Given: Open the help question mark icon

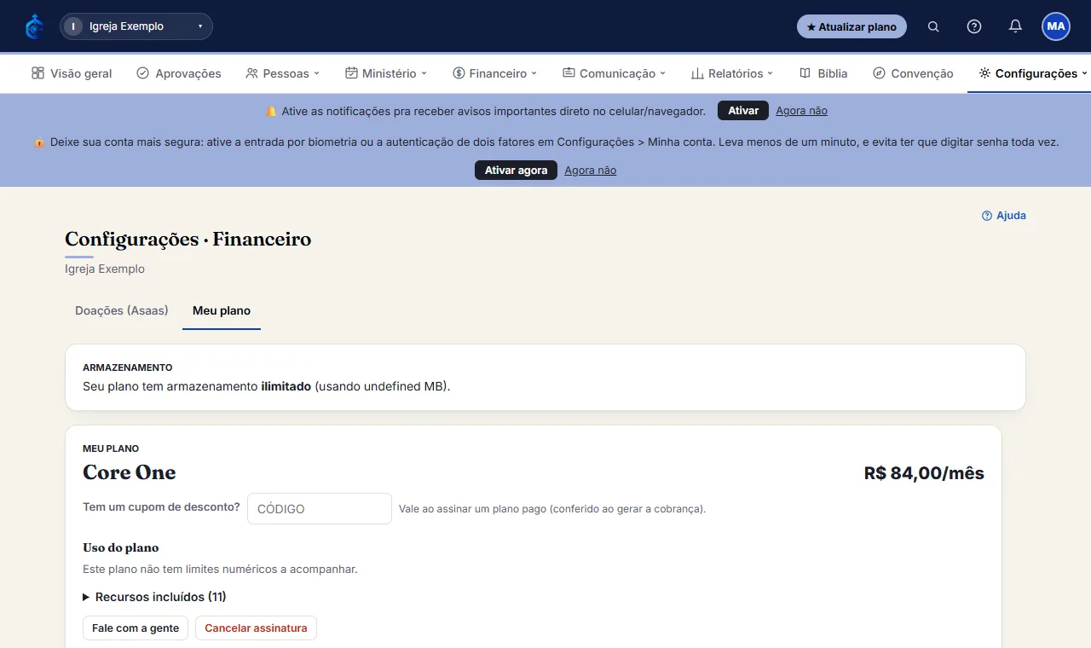Looking at the screenshot, I should pos(974,26).
